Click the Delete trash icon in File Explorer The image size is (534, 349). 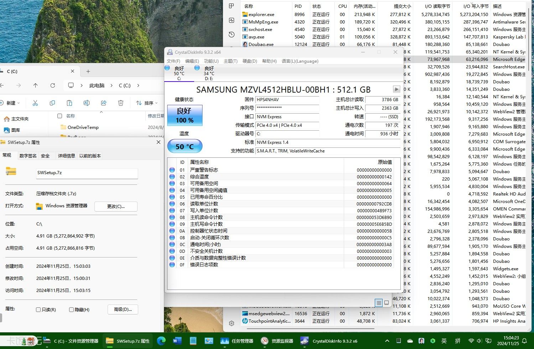(x=121, y=103)
